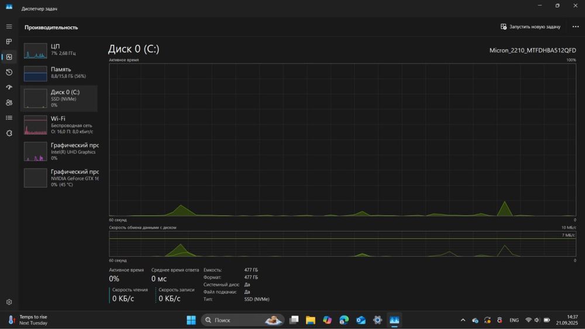Click the red circular tray icon
The image size is (585, 329).
coord(500,320)
